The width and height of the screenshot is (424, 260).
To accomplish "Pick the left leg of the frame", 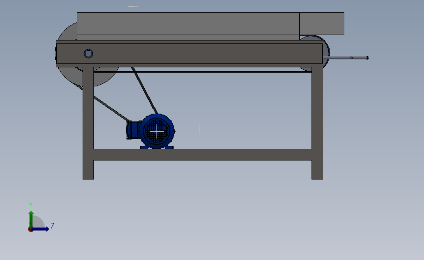I will 88,123.
